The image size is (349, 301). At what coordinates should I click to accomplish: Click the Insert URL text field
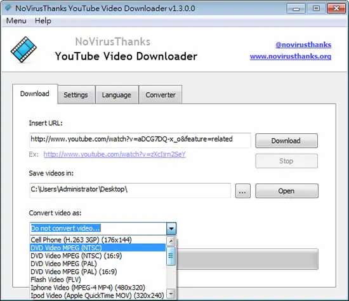[140, 140]
